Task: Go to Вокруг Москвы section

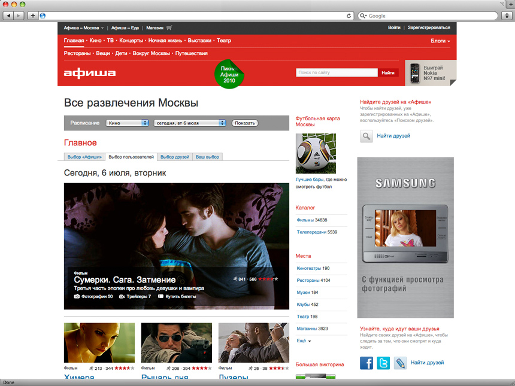Action: point(151,53)
